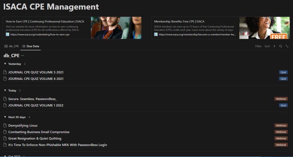Click the how-to-earn-cpe URL text

click(x=40, y=35)
